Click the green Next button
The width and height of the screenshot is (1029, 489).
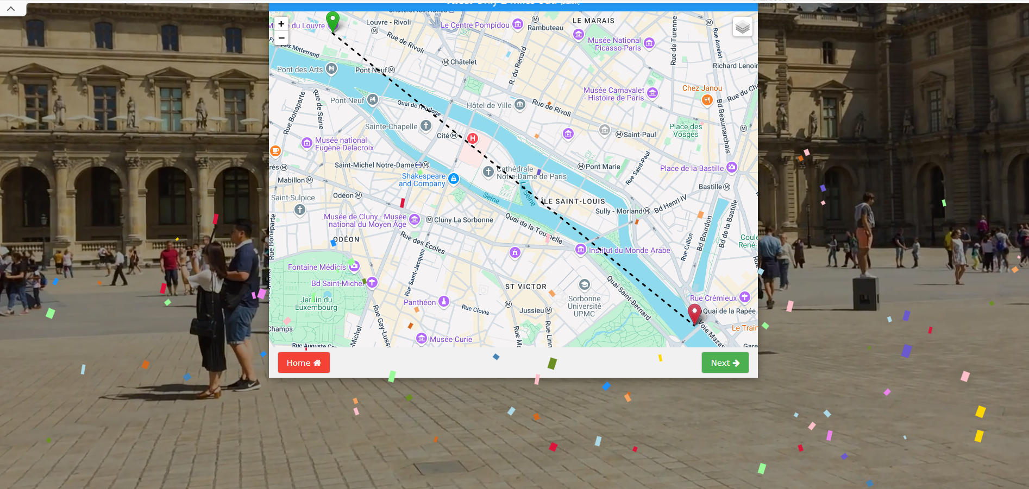(x=725, y=363)
